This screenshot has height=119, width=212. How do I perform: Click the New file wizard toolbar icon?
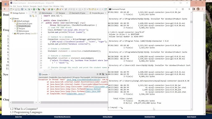[x=11, y=9]
